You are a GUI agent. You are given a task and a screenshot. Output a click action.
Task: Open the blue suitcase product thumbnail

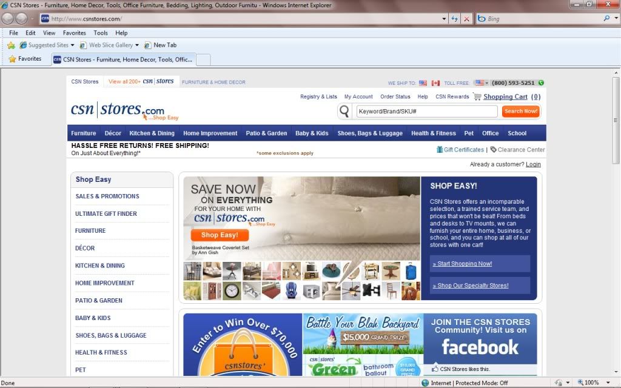pyautogui.click(x=411, y=271)
